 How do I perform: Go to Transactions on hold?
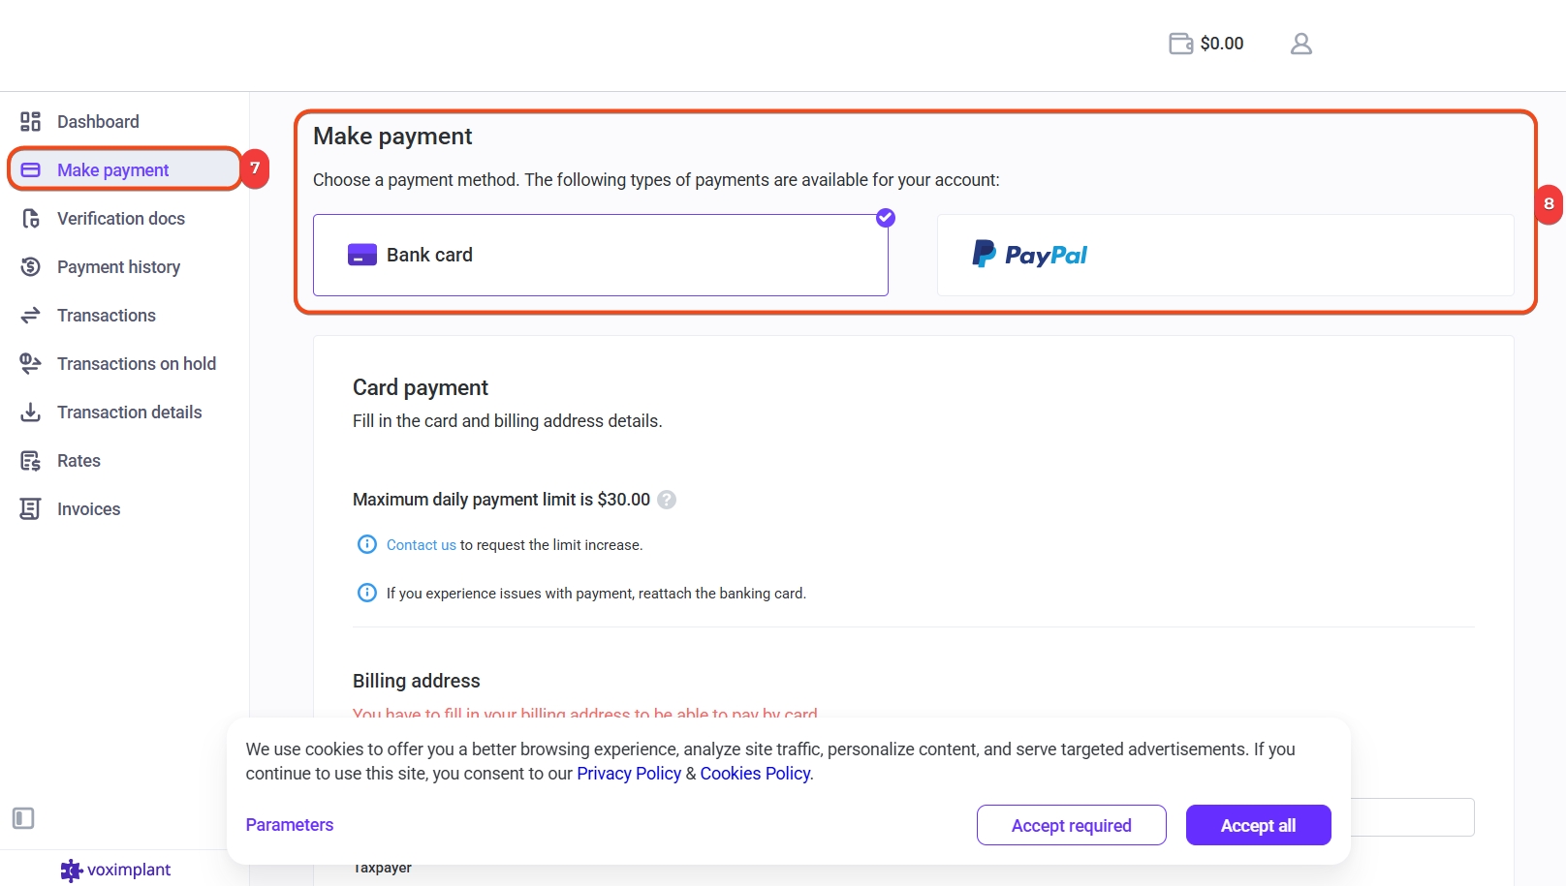137,364
